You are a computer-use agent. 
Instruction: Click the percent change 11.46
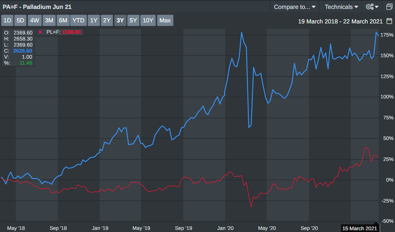click(x=26, y=63)
